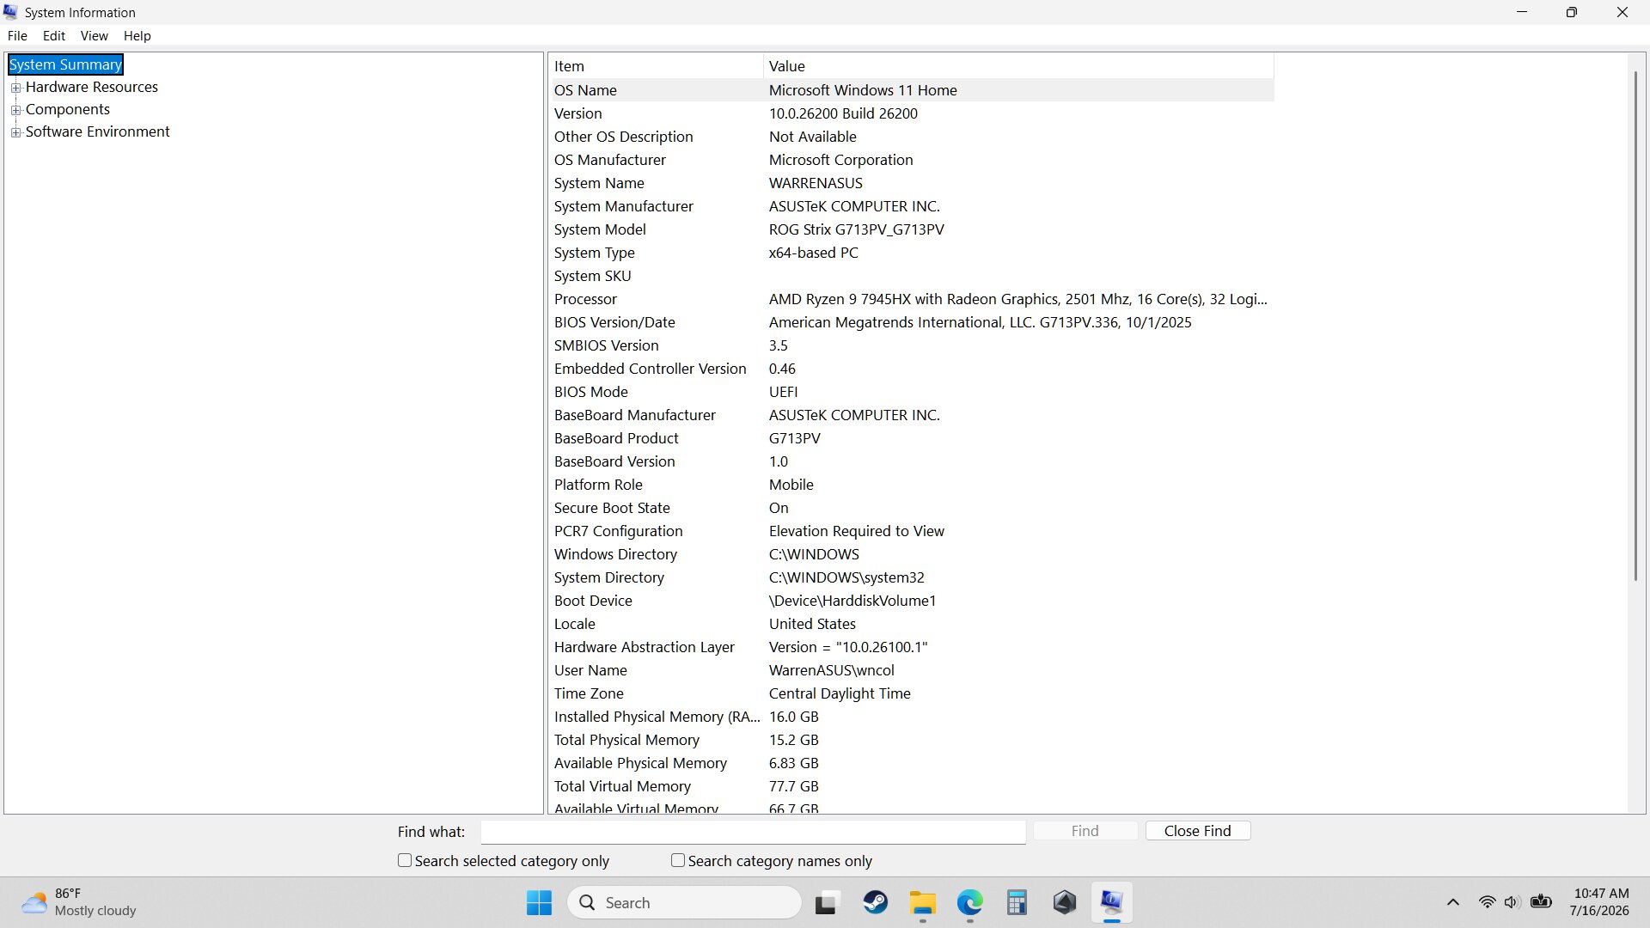Expand the Hardware Resources tree node
This screenshot has height=928, width=1650.
15,88
